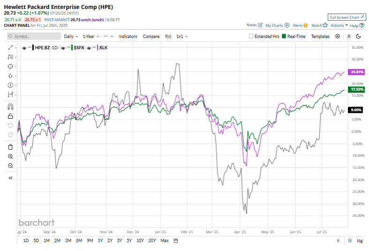Switch to dark mode moon icon
This screenshot has height=251, width=369.
pyautogui.click(x=358, y=36)
